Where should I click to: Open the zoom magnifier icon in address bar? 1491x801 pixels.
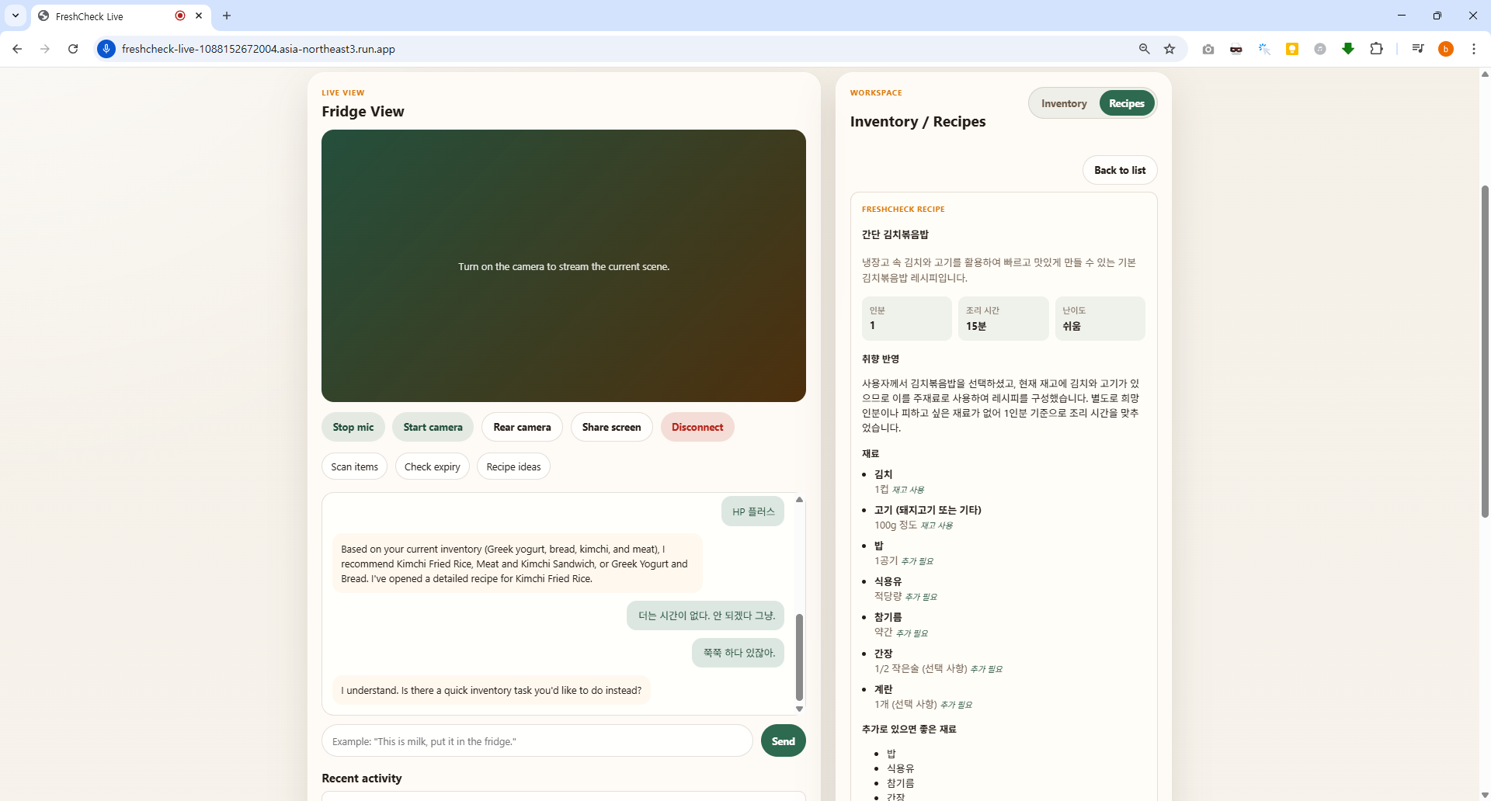(x=1144, y=49)
